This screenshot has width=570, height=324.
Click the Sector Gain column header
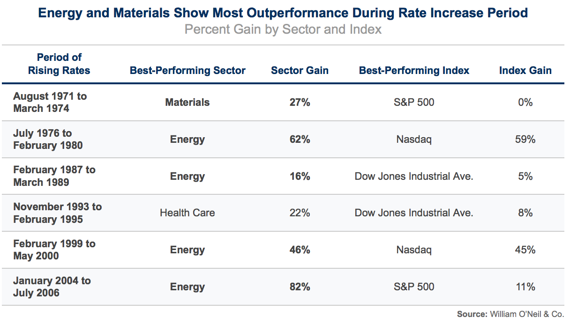(300, 71)
